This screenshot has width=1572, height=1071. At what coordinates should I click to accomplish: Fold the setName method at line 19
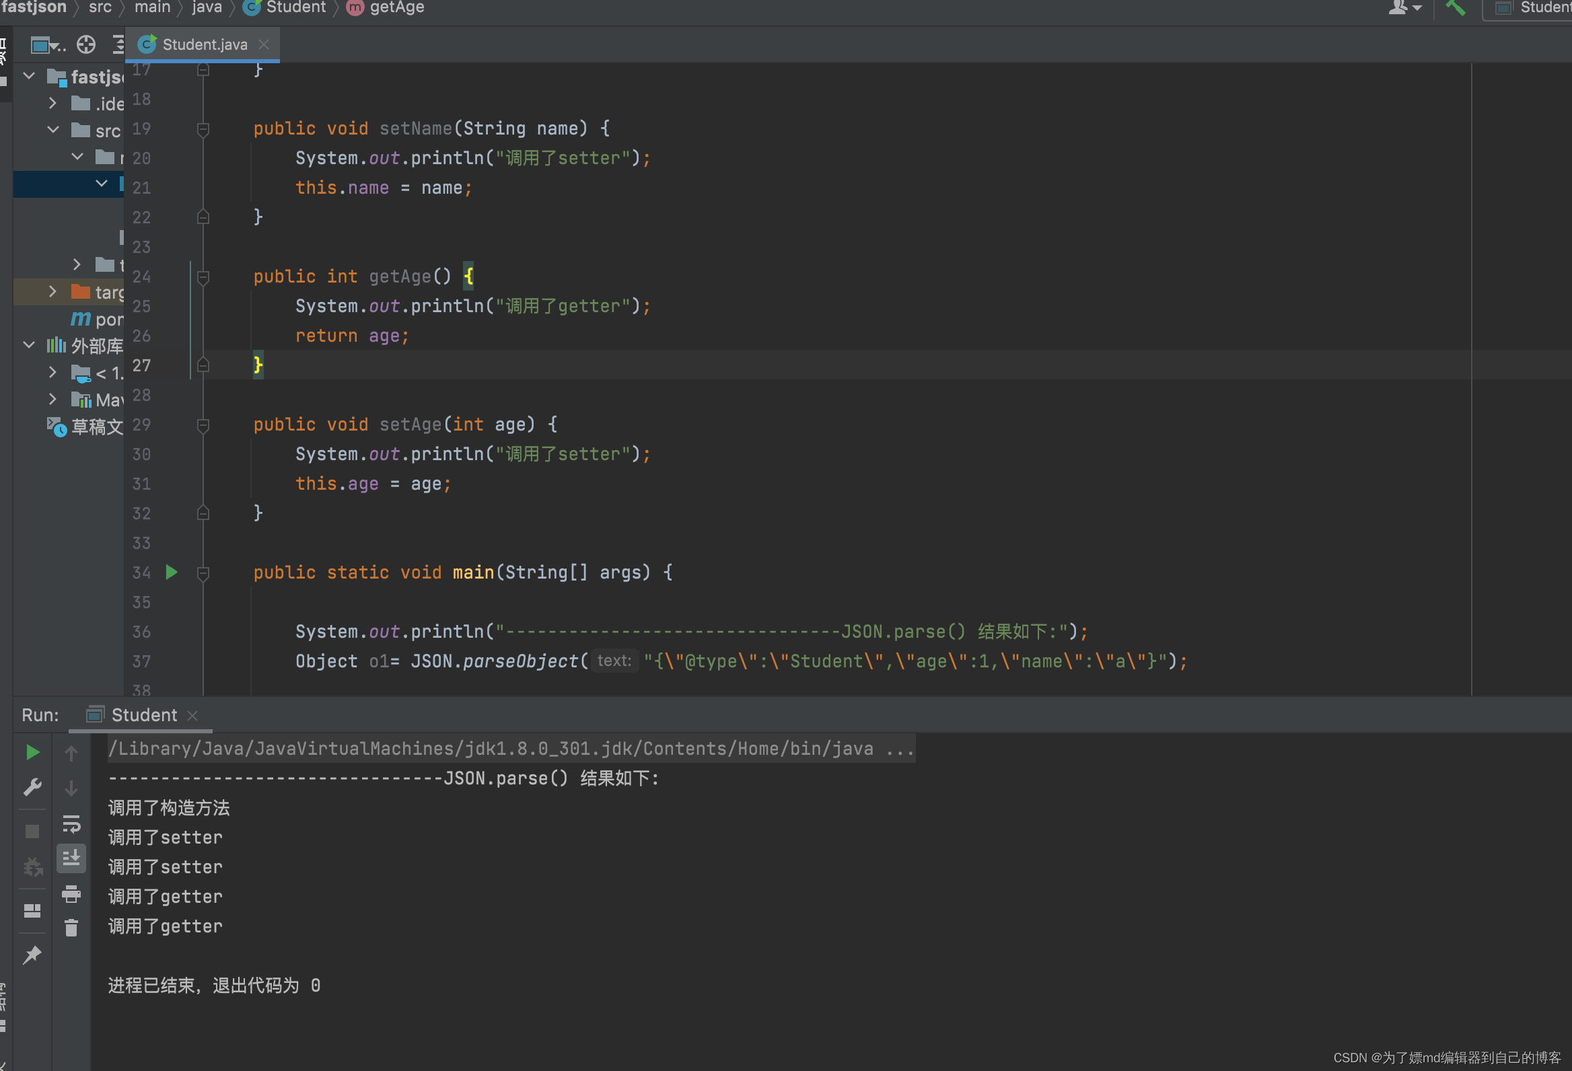(203, 128)
